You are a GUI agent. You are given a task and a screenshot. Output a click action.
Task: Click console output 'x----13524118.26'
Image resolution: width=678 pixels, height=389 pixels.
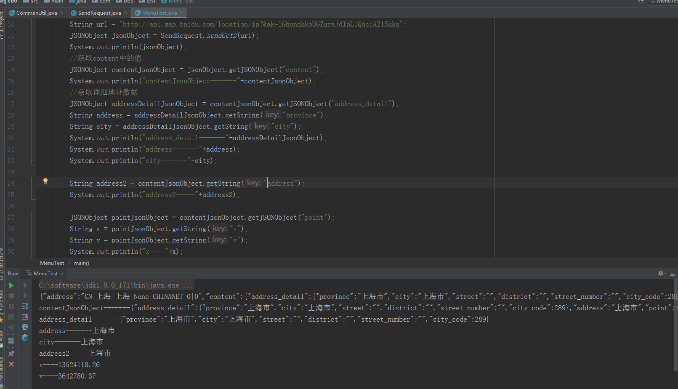coord(69,365)
